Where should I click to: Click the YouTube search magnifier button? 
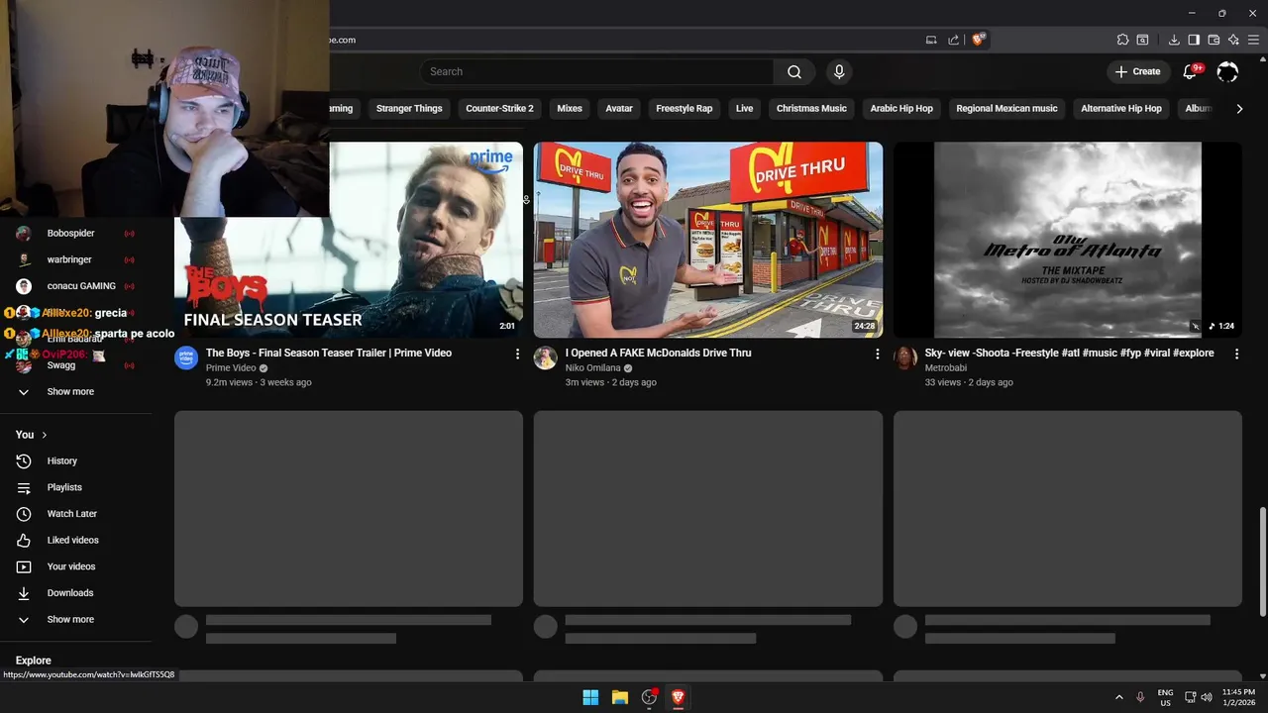794,71
